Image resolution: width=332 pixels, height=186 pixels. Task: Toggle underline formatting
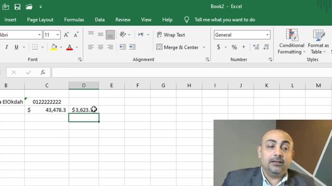tap(16, 47)
